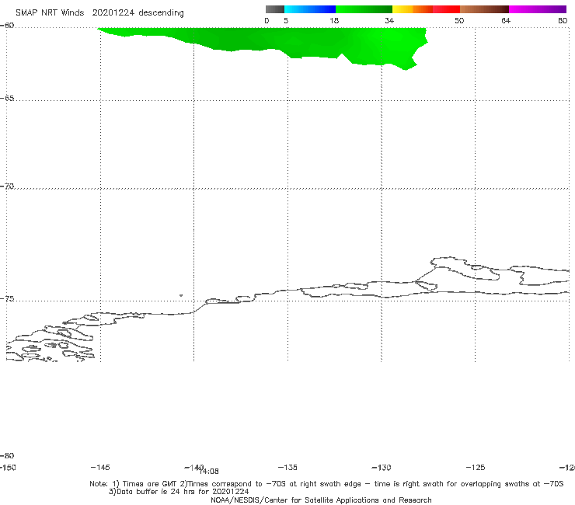This screenshot has width=575, height=505.
Task: Click the gray segment of wind colorbar
Action: (x=274, y=9)
